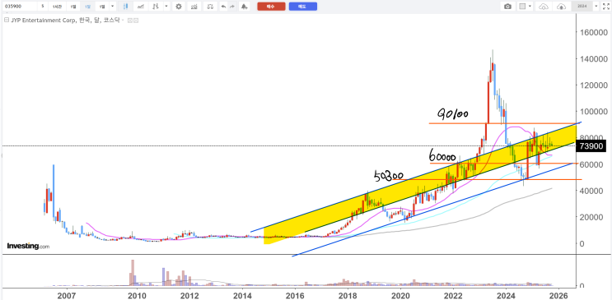612x300 pixels.
Task: Select the candlestick chart style icon
Action: [125, 7]
